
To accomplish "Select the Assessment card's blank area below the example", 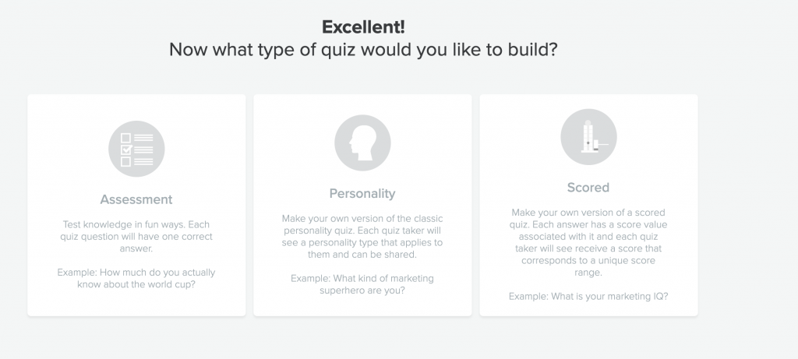I will tap(136, 303).
